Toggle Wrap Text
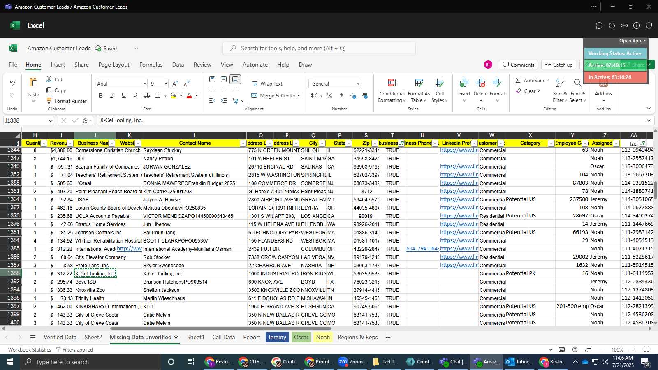The height and width of the screenshot is (370, 658). pyautogui.click(x=267, y=83)
